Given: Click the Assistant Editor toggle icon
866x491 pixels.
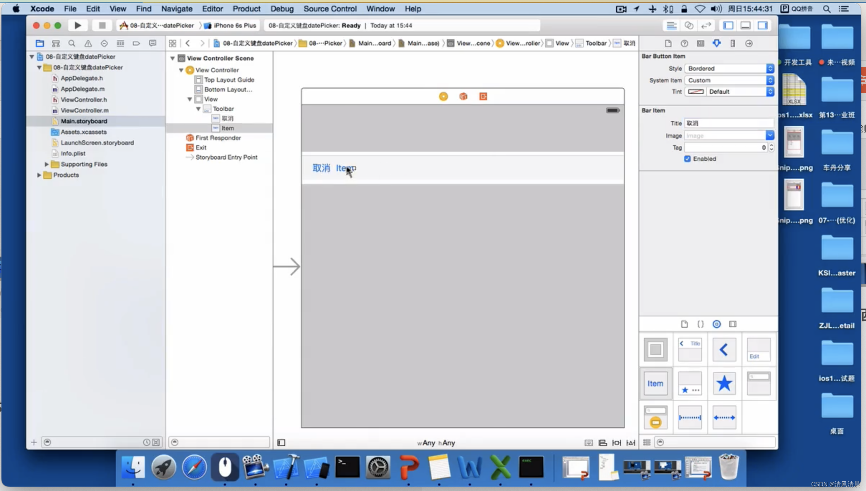Looking at the screenshot, I should click(x=688, y=25).
